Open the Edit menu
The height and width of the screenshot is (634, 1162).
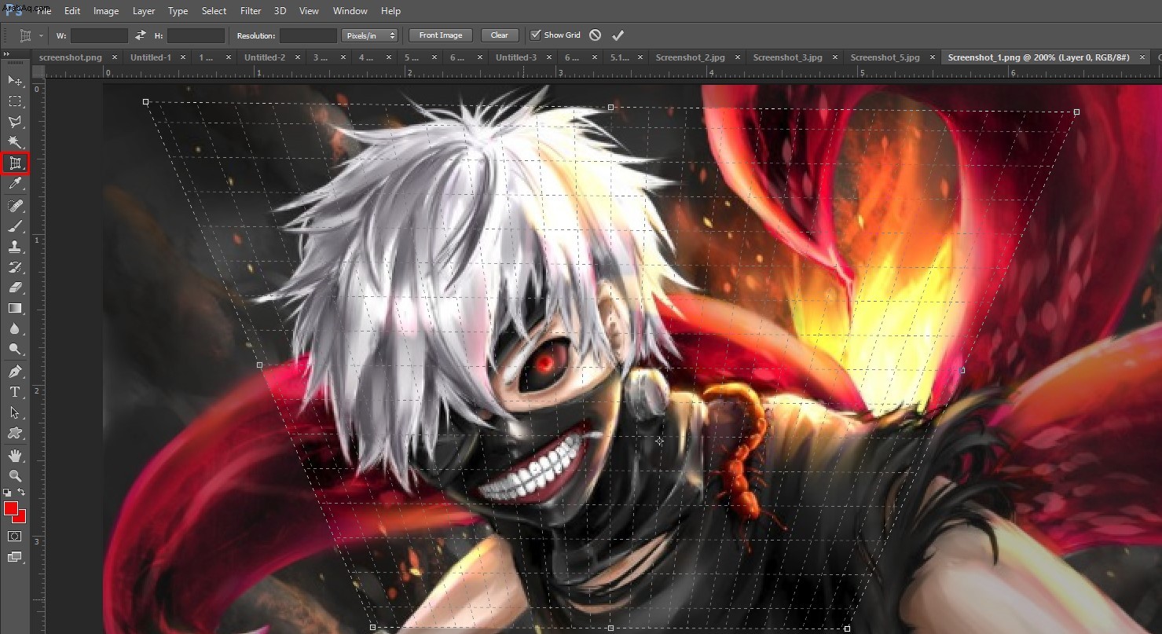click(72, 11)
